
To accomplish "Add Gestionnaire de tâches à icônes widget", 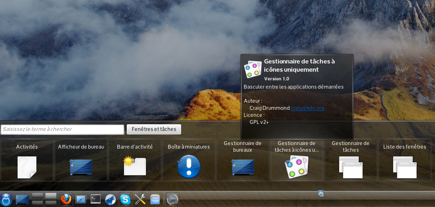I will coord(297,160).
